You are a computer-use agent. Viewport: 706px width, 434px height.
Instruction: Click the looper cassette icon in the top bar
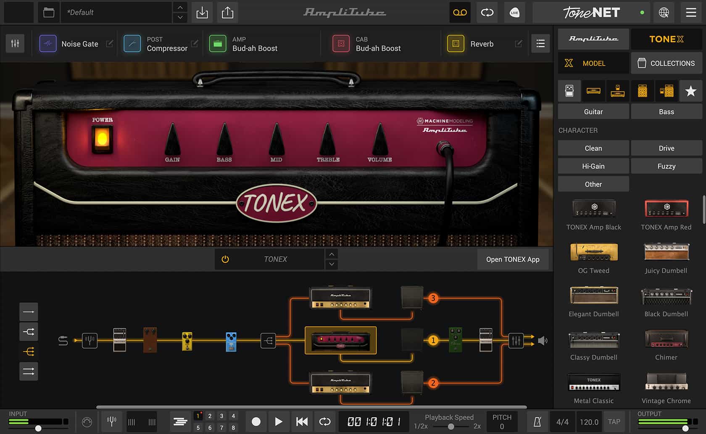coord(460,13)
